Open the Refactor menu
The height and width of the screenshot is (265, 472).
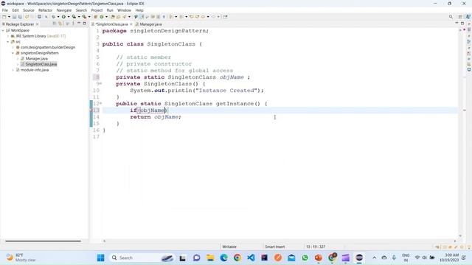(46, 10)
